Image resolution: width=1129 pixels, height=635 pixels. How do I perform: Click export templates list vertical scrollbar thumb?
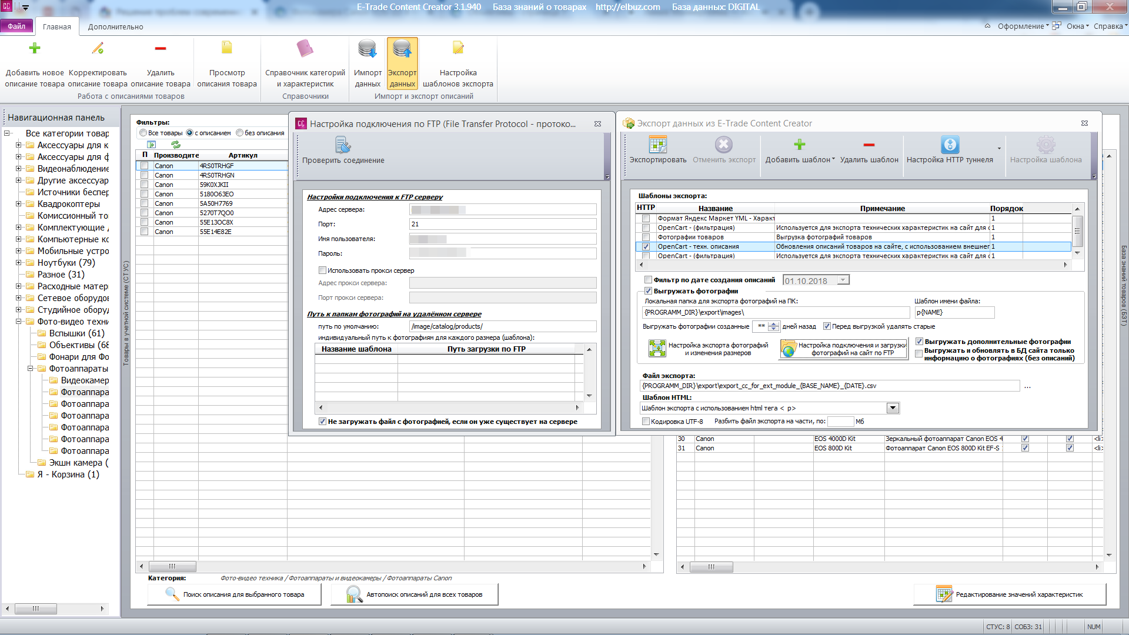point(1077,230)
